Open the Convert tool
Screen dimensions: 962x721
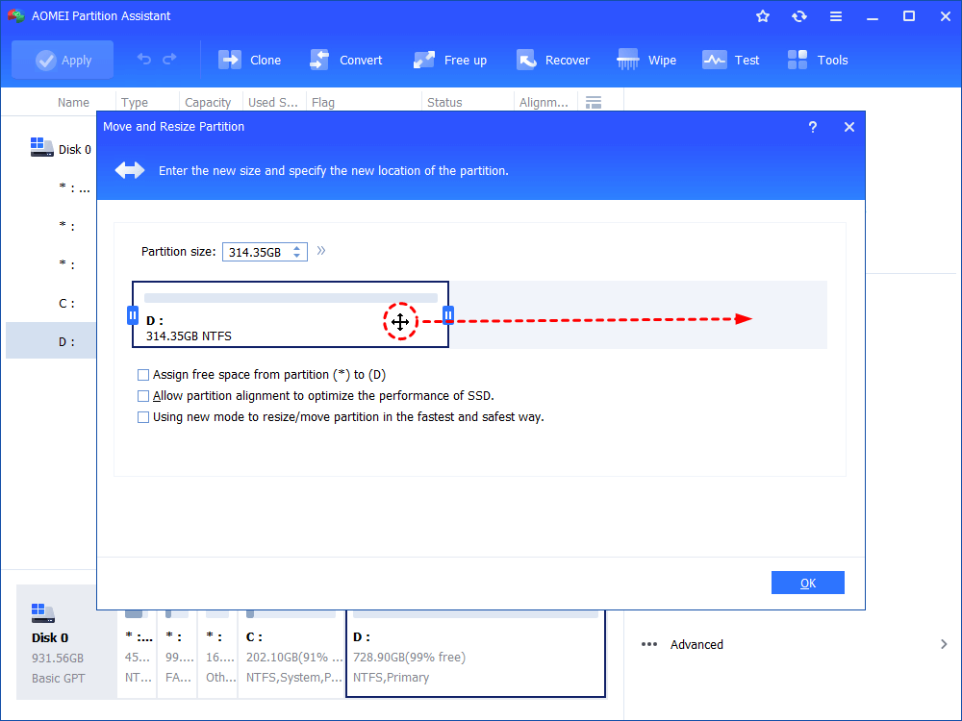pyautogui.click(x=346, y=60)
